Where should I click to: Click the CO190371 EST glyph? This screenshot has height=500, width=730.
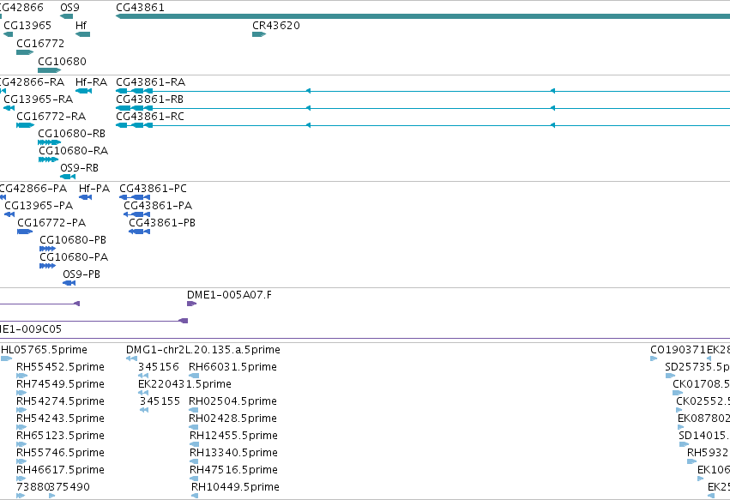pyautogui.click(x=654, y=358)
